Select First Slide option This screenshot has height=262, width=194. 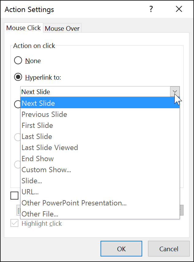click(37, 125)
